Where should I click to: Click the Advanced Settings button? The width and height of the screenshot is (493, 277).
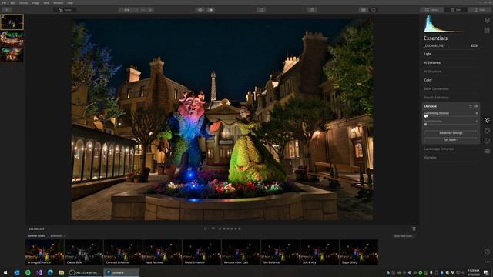tap(451, 133)
